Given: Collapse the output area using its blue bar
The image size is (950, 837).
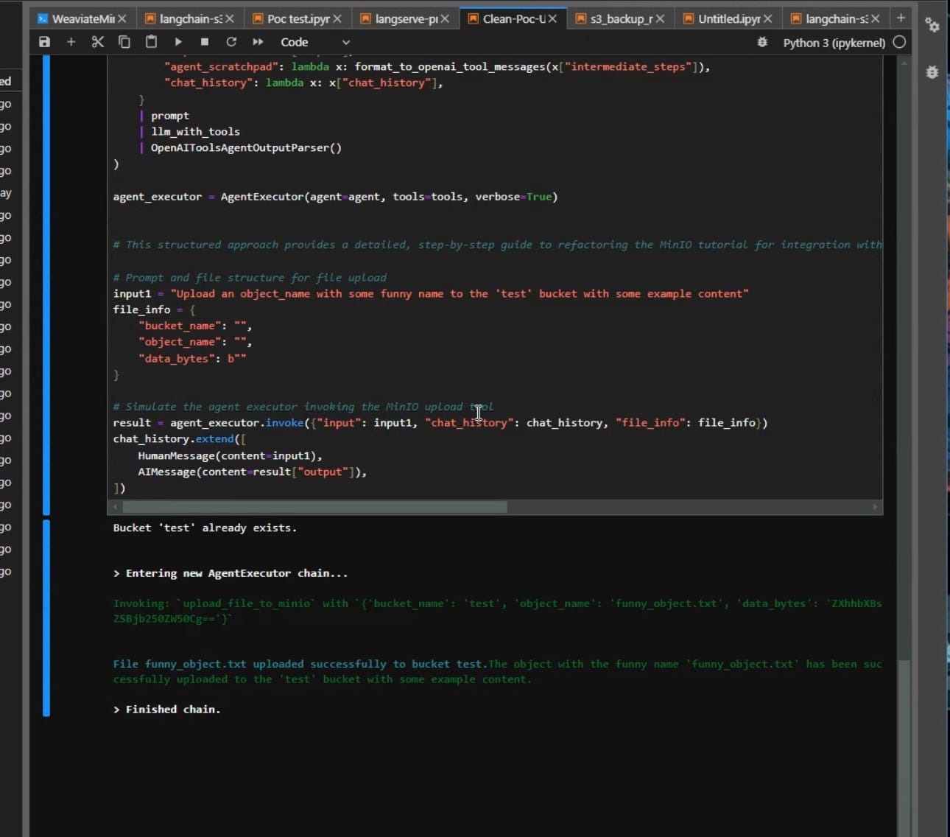Looking at the screenshot, I should 46,617.
